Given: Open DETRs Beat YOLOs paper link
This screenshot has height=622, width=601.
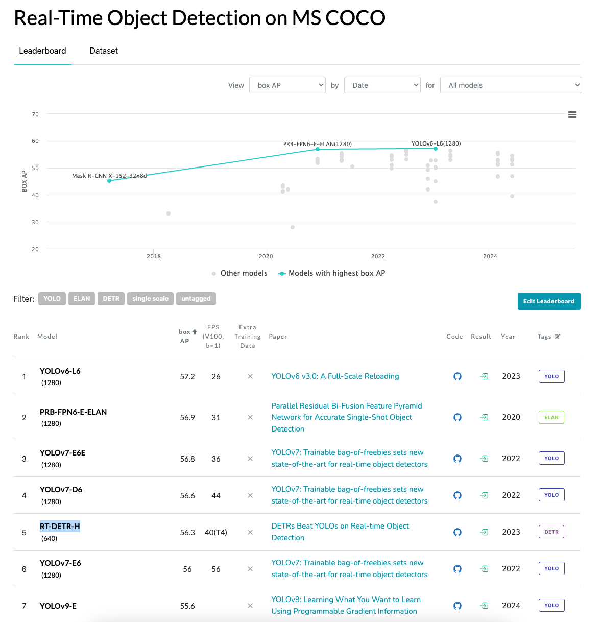Looking at the screenshot, I should click(x=340, y=532).
